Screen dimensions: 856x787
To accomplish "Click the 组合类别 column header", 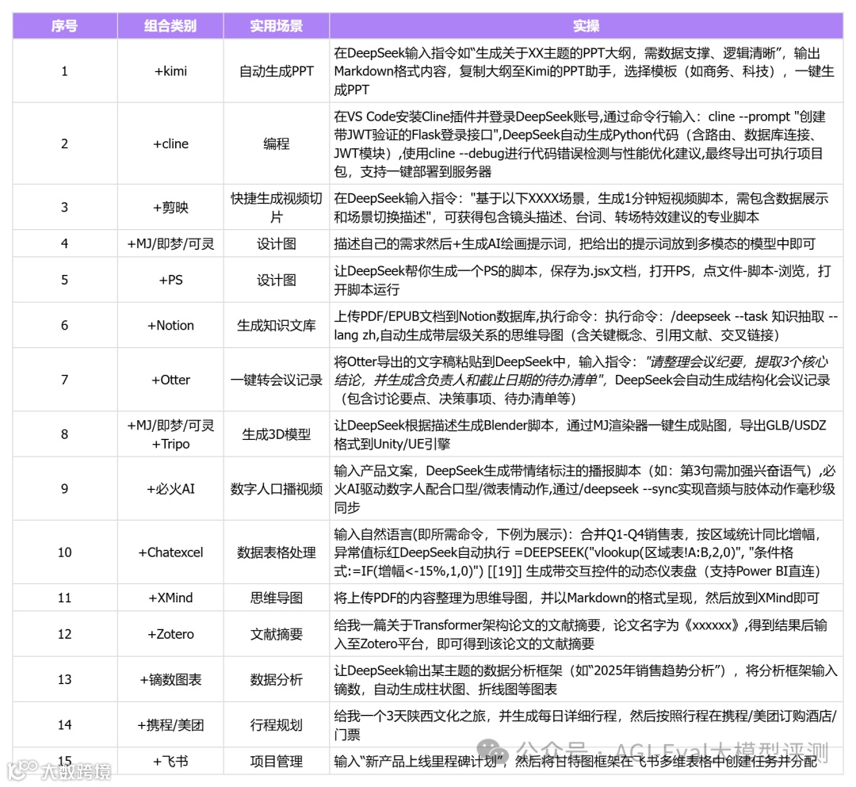I will pos(170,25).
